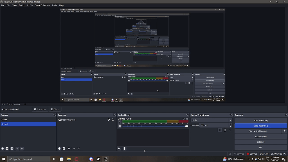Open advanced audio properties gear in Audio Mixer

pos(119,148)
